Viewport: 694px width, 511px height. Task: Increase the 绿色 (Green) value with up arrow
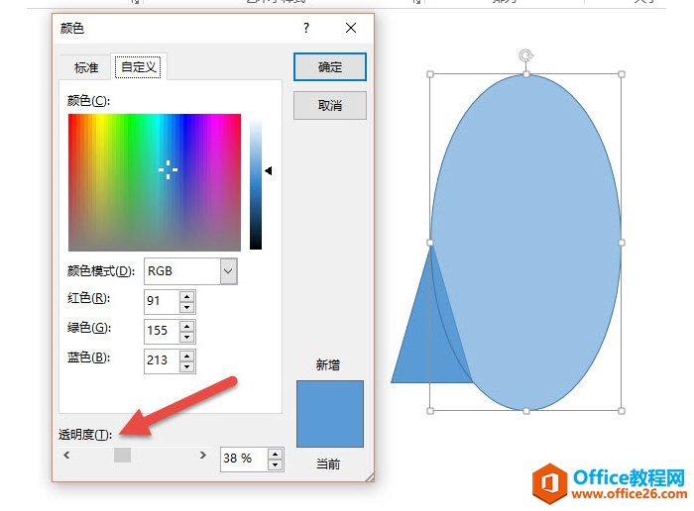coord(187,326)
